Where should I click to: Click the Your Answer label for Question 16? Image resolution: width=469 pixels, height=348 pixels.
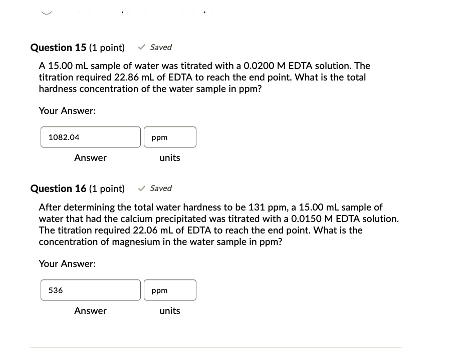point(67,263)
